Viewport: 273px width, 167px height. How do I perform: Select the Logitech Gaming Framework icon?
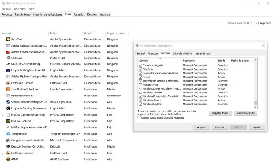[x=8, y=108]
